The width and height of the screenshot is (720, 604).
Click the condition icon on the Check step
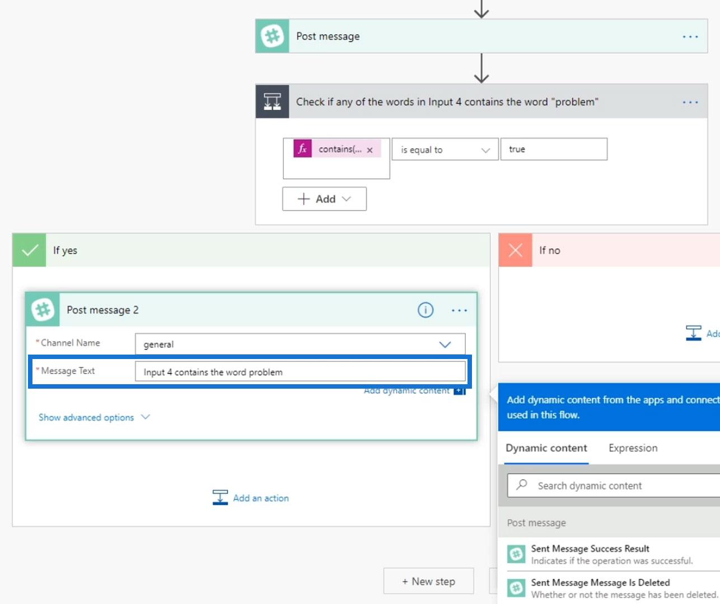tap(272, 102)
